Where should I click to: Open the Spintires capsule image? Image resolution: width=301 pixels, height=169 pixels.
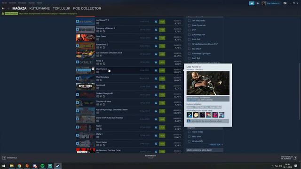(85, 86)
